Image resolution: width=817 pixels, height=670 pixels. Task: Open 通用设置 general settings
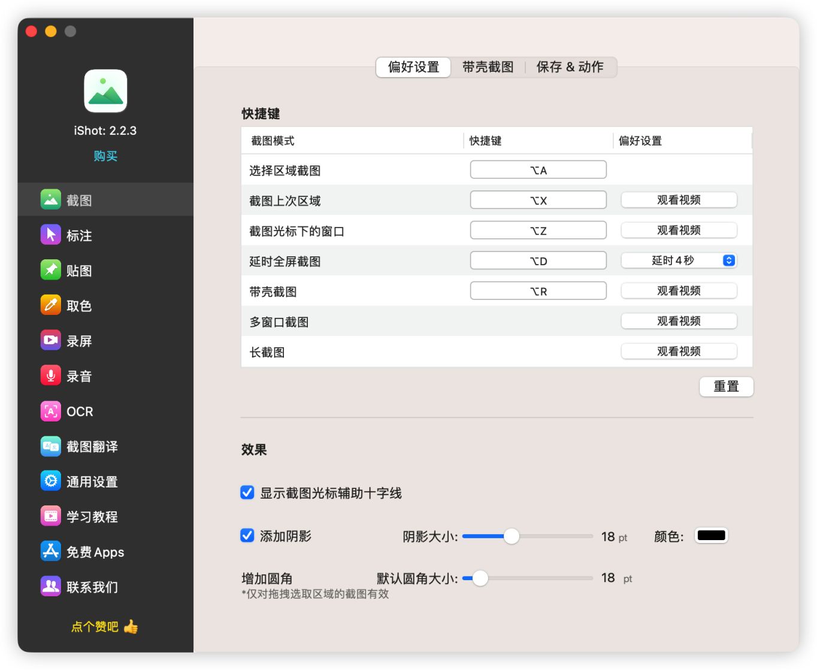(78, 481)
